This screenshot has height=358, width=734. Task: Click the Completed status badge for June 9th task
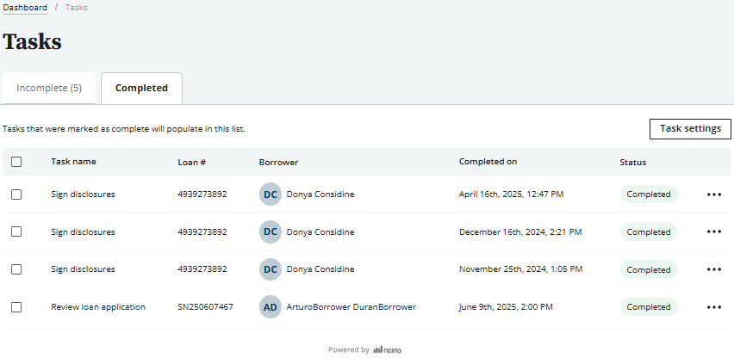coord(648,307)
